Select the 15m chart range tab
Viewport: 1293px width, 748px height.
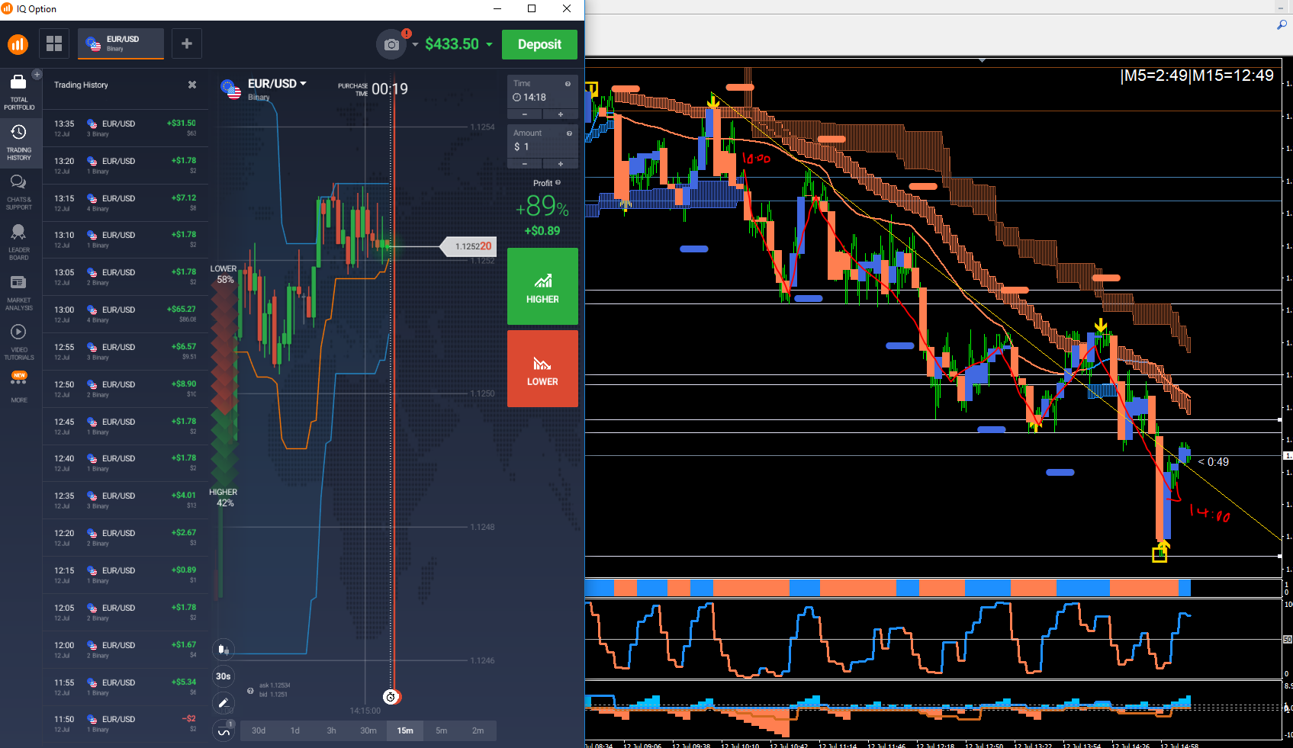tap(405, 730)
